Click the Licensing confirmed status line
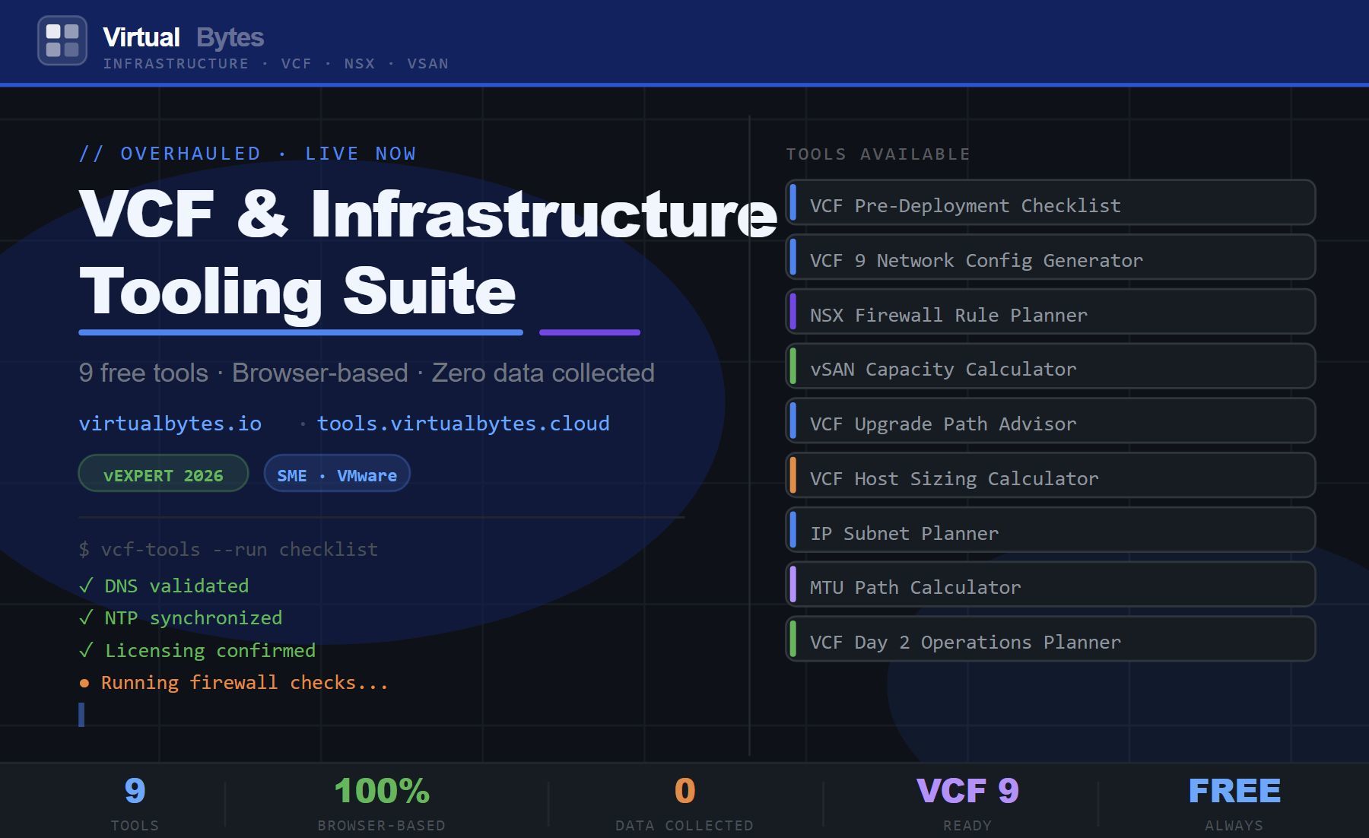Image resolution: width=1369 pixels, height=838 pixels. pyautogui.click(x=197, y=650)
